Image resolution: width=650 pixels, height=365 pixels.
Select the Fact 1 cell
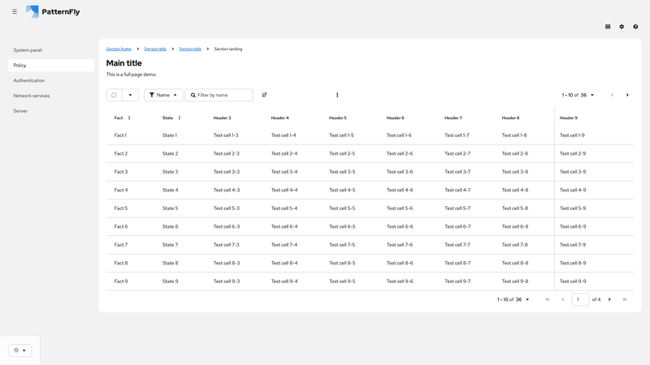[120, 135]
